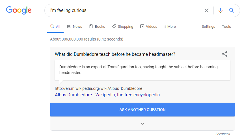Screen dimensions: 242x140
Task: Start voice search with microphone icon
Action: [221, 10]
